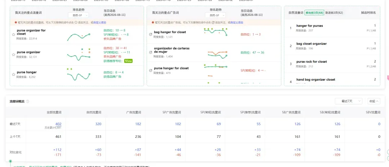Click the trend chart for purse organizer for closet

pyautogui.click(x=79, y=37)
